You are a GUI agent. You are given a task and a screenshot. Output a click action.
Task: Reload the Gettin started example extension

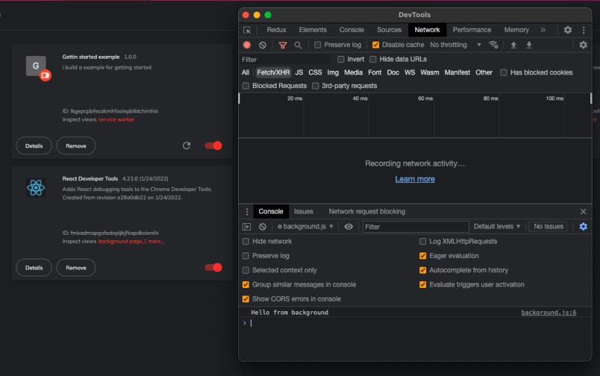point(186,146)
